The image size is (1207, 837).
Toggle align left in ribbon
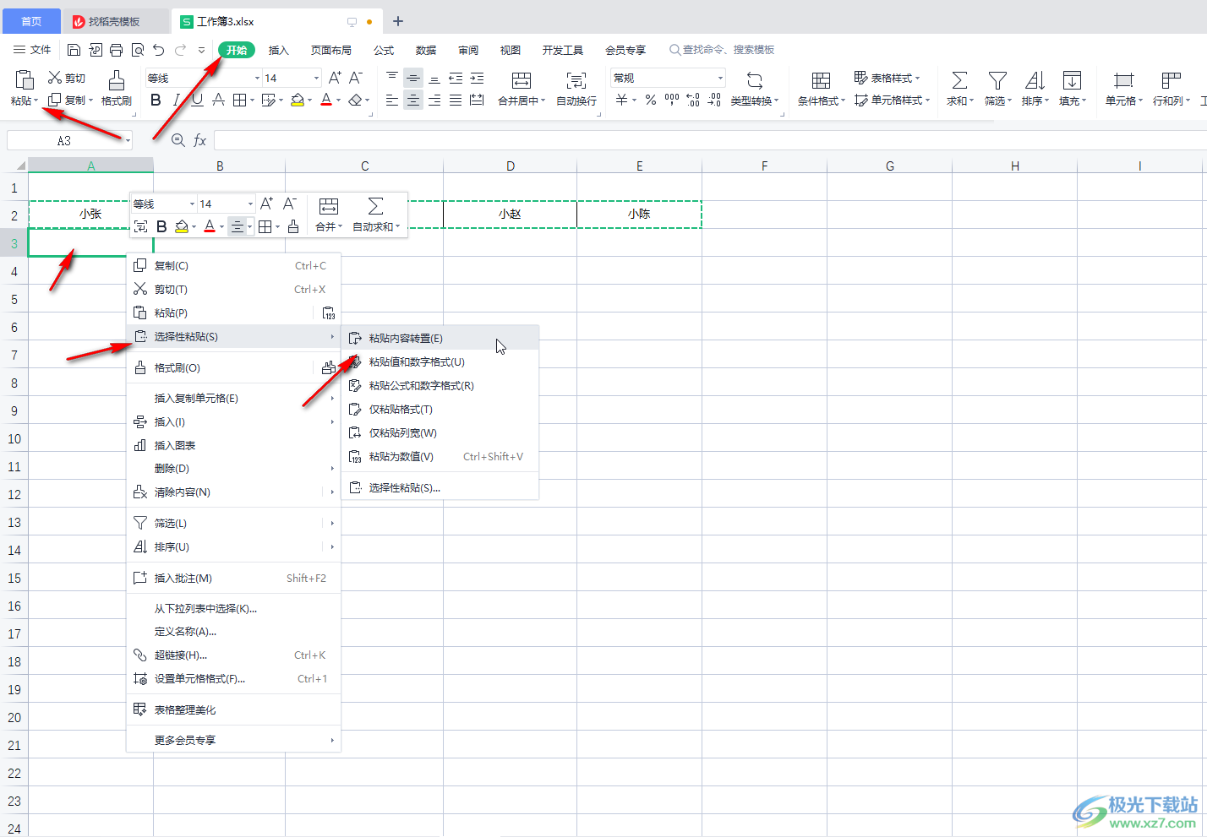point(391,101)
